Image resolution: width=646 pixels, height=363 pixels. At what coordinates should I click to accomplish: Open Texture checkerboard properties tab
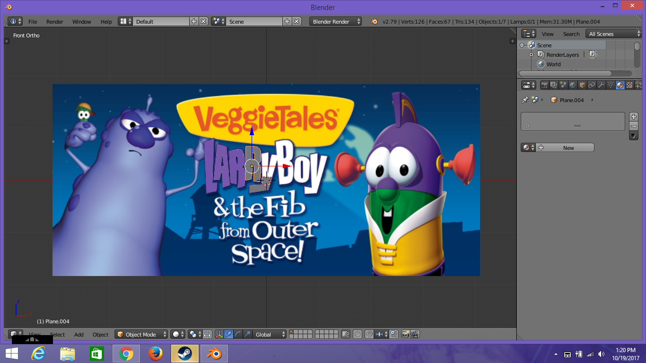[629, 85]
